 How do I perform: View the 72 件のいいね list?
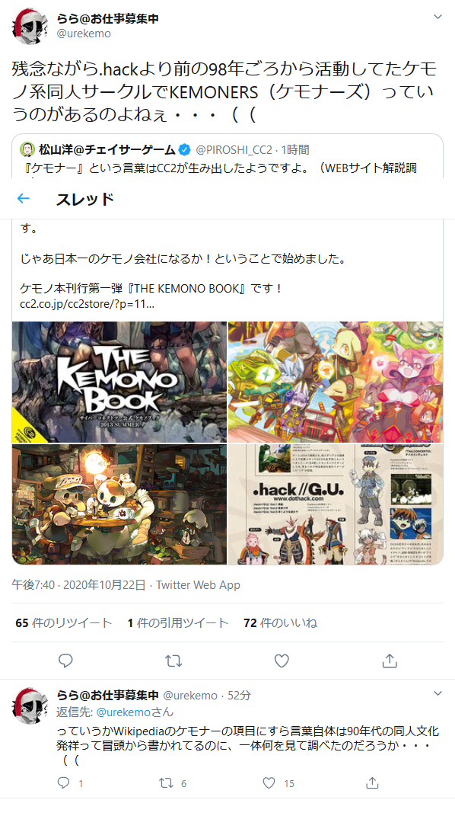[281, 622]
